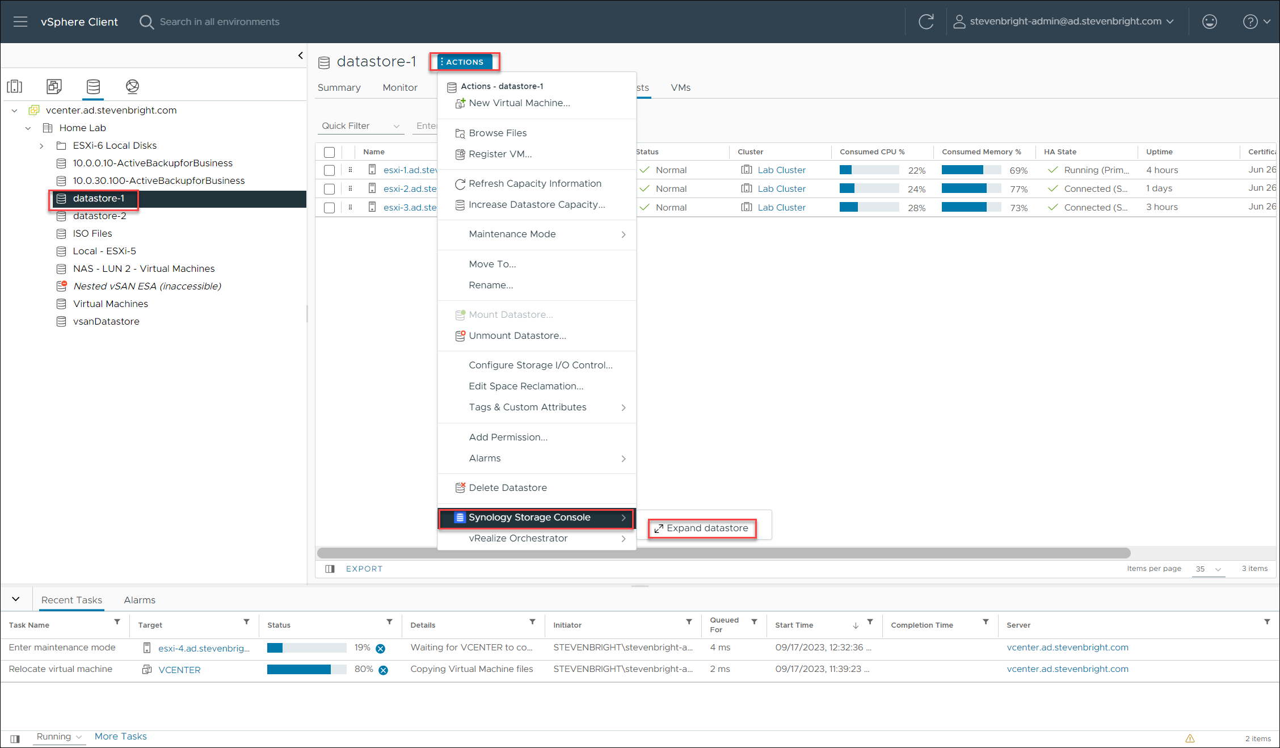This screenshot has height=748, width=1280.
Task: Expand the ESXi-6 Local Disks folder
Action: [41, 146]
